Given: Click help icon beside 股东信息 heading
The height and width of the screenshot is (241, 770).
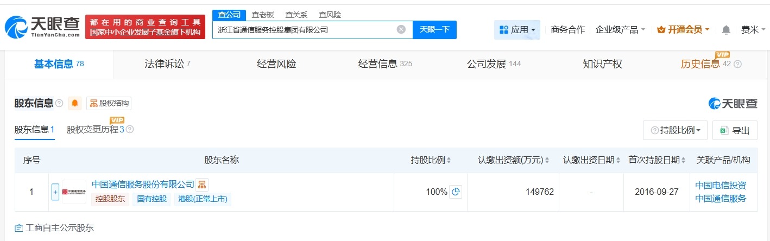Looking at the screenshot, I should coord(59,103).
